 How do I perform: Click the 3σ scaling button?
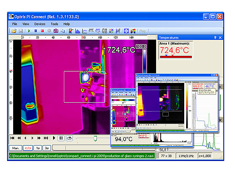(47, 148)
